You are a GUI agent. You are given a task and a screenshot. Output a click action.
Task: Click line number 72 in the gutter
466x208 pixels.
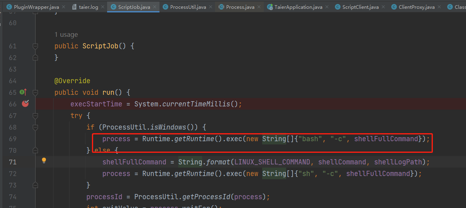(x=12, y=174)
